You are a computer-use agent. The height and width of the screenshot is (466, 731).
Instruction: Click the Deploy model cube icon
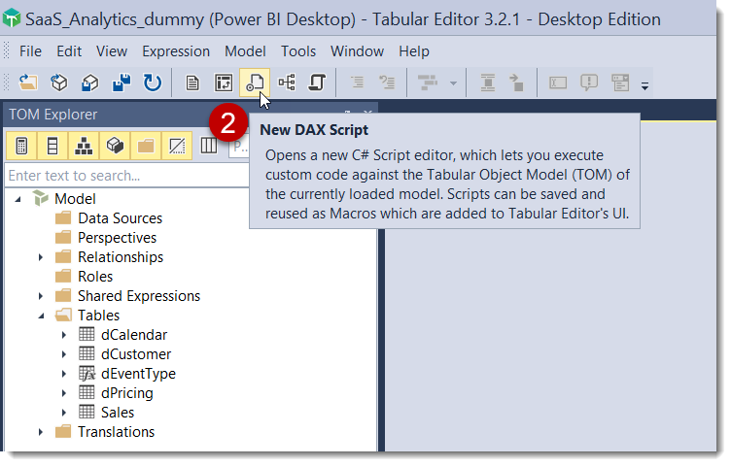pos(90,83)
